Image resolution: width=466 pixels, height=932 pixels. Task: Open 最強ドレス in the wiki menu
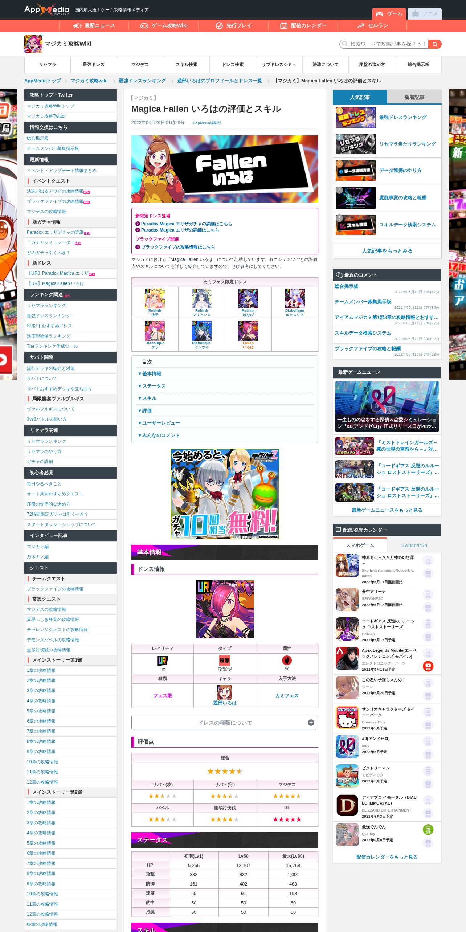pos(94,65)
